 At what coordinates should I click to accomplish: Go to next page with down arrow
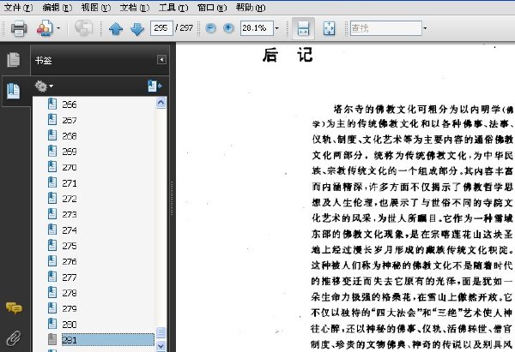137,28
